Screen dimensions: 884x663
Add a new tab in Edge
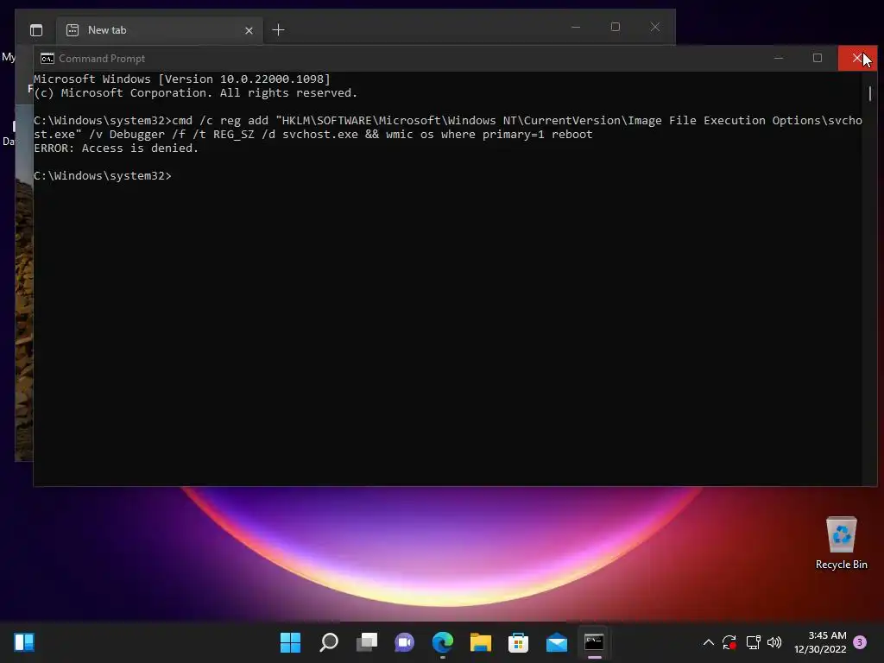(279, 30)
